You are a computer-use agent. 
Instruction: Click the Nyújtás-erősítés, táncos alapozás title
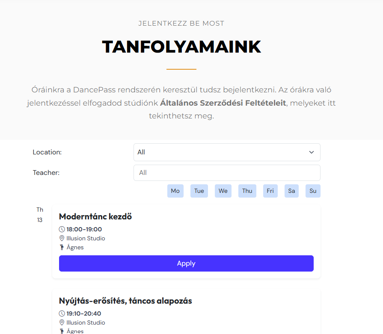(x=125, y=301)
